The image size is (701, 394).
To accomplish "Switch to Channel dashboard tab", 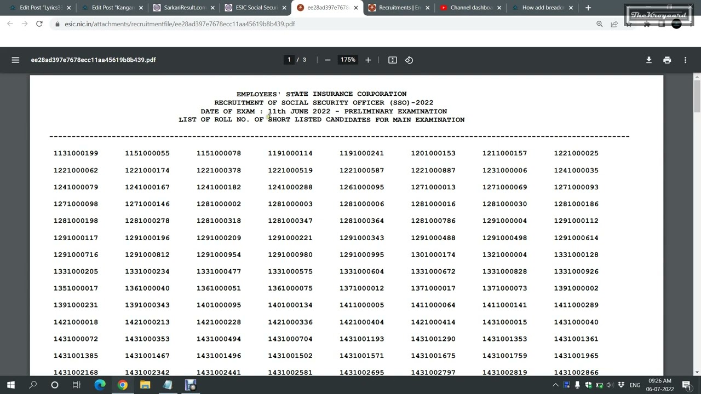I will click(x=470, y=8).
